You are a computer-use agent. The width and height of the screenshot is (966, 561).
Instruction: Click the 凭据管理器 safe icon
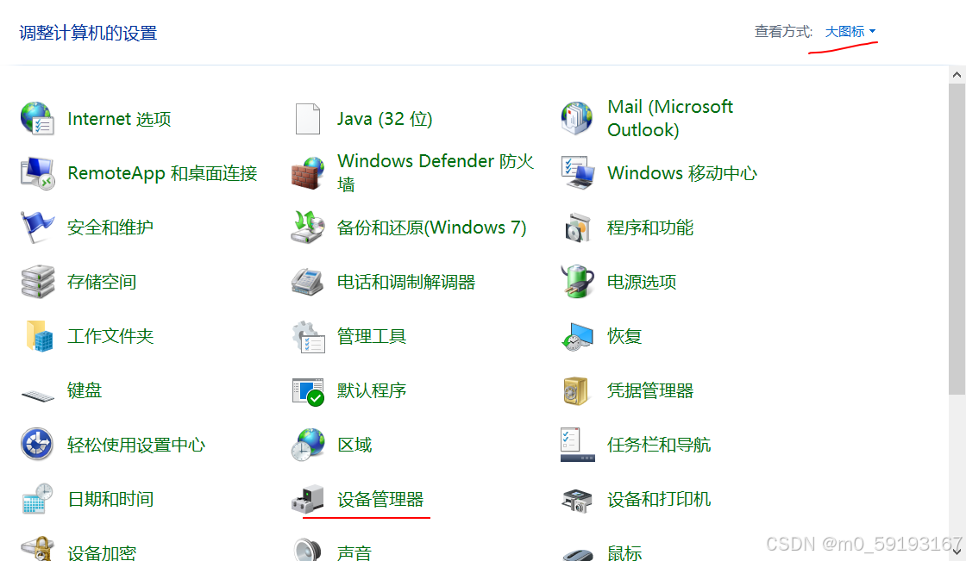click(x=577, y=390)
